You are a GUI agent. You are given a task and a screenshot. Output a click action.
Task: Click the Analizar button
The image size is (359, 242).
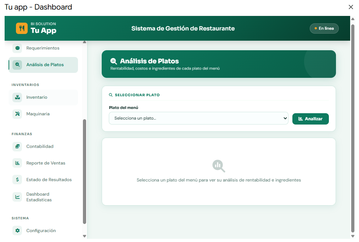[310, 119]
